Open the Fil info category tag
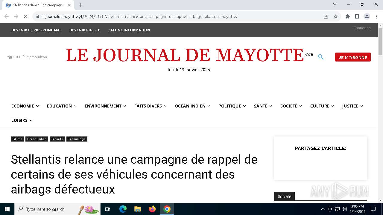383x215 pixels. click(17, 139)
